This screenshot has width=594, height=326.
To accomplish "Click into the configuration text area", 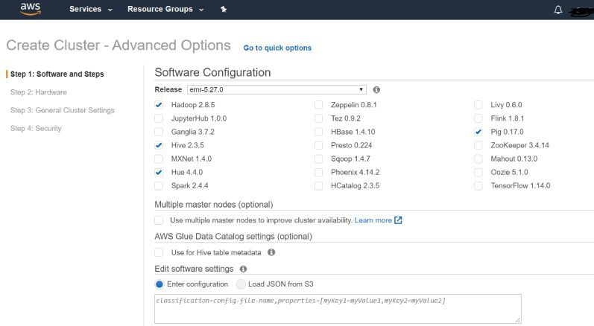I will pyautogui.click(x=338, y=309).
